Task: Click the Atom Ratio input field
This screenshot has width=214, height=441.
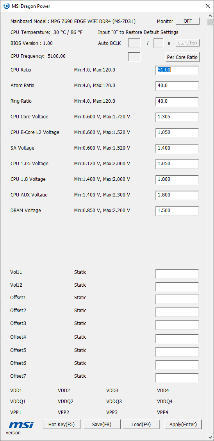Action: [177, 86]
